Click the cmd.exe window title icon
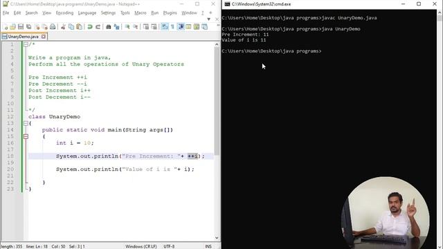The height and width of the screenshot is (249, 443). click(228, 4)
